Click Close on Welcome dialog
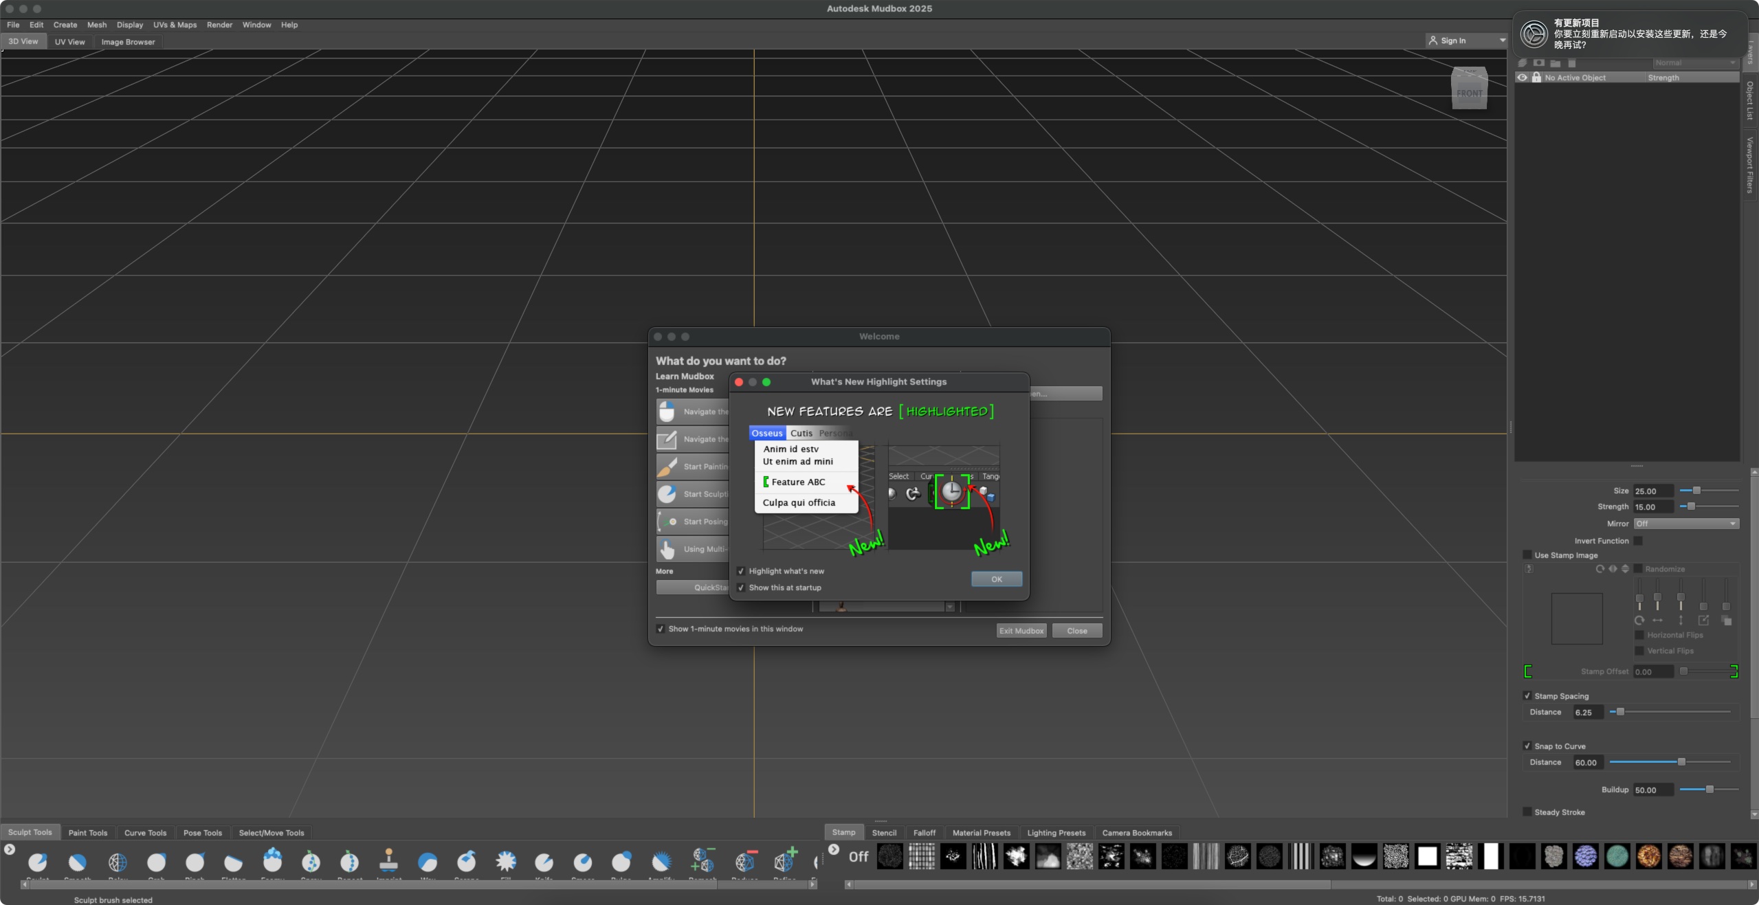 [x=1074, y=630]
